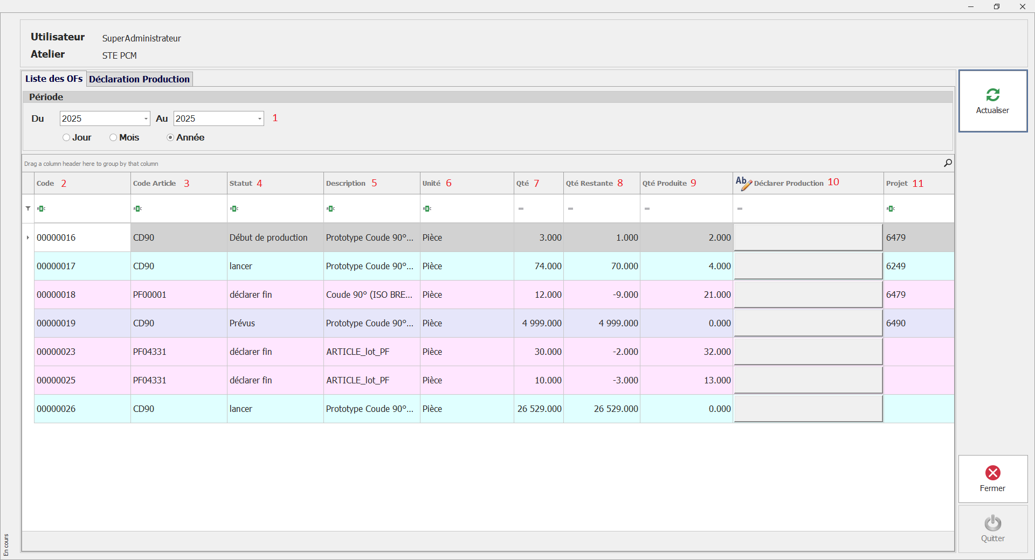Click the Déclarer Production pencil header icon
The image size is (1035, 560).
pyautogui.click(x=743, y=183)
